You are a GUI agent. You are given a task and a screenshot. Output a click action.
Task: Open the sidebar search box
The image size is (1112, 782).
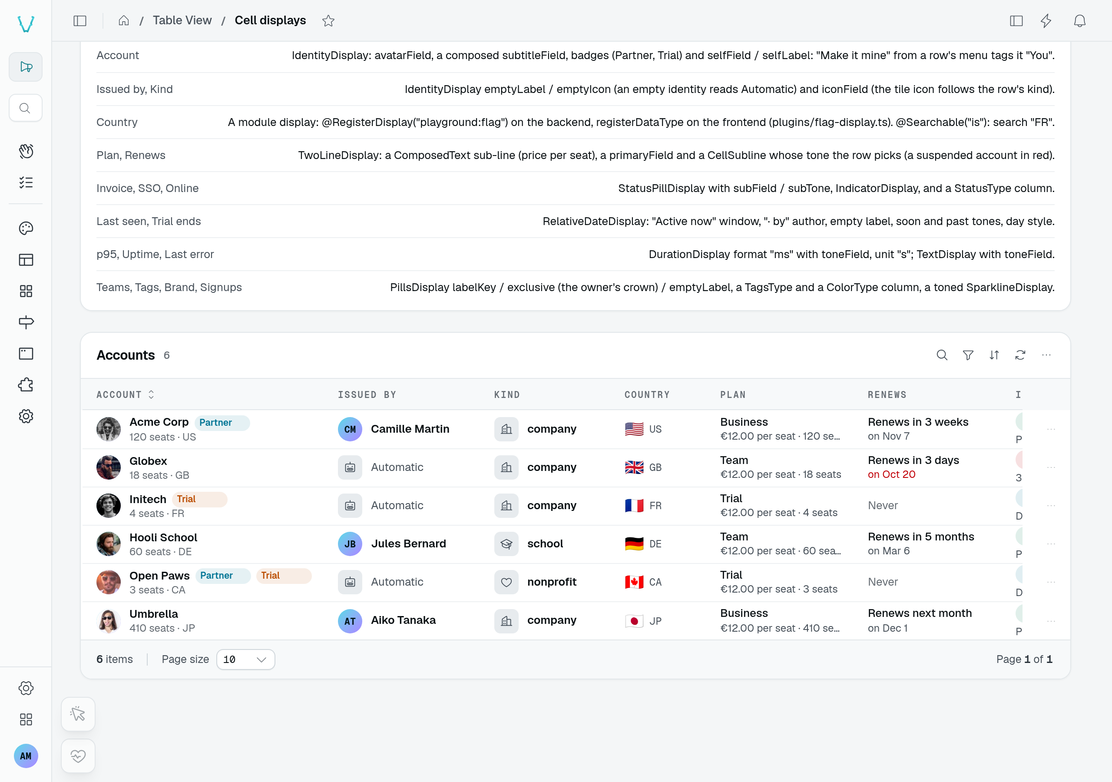coord(26,108)
